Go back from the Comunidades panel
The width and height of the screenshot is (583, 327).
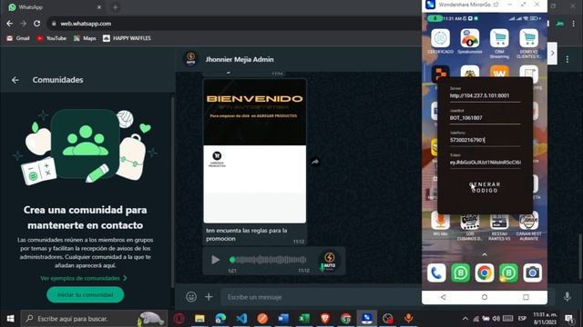[x=15, y=80]
